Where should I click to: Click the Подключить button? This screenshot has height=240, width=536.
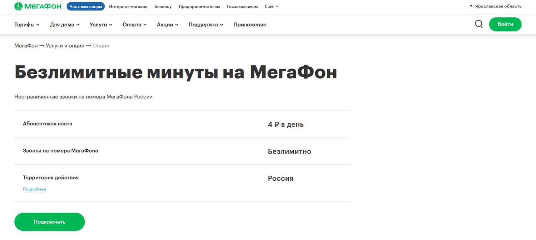(x=50, y=222)
